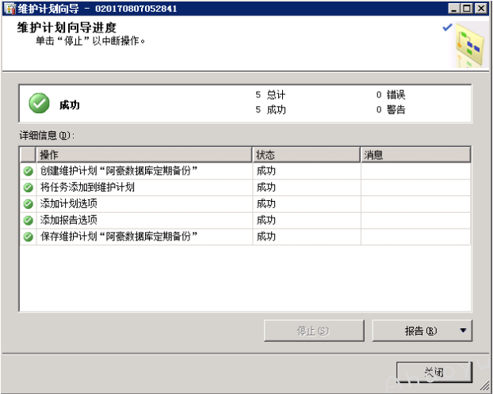Minimize the 维护计划向导 window
Screen dimensions: 493x394
(x=454, y=9)
